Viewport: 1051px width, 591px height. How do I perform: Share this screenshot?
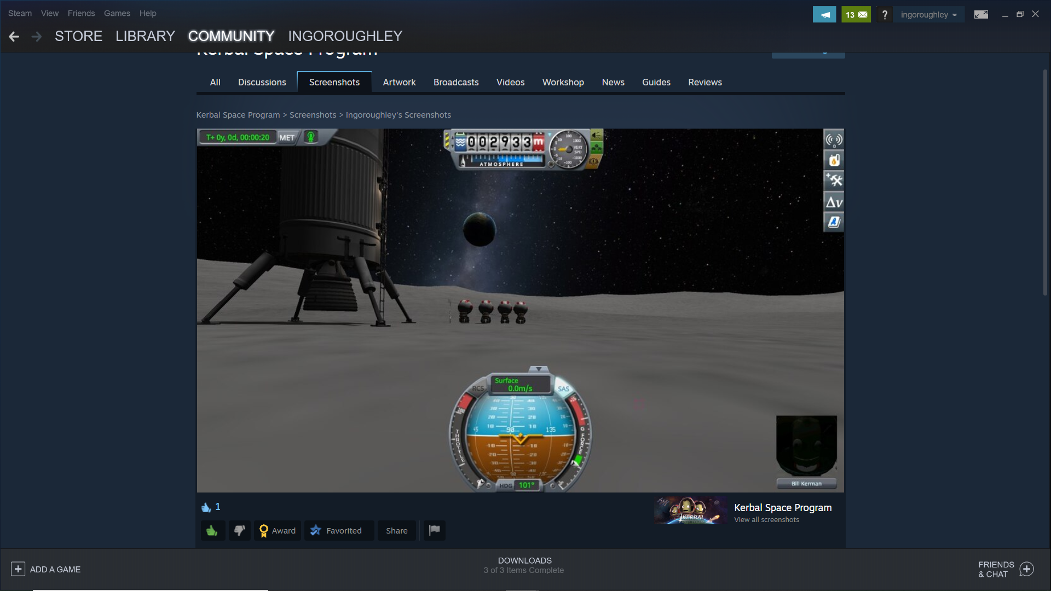pos(397,530)
